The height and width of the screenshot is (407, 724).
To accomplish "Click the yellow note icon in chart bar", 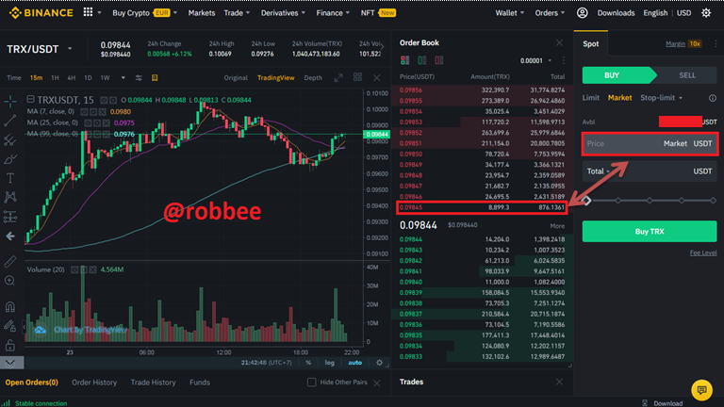I will pos(155,78).
